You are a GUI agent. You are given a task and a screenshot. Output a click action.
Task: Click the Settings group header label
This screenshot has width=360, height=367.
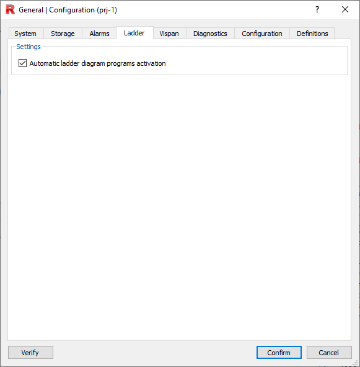tap(29, 47)
